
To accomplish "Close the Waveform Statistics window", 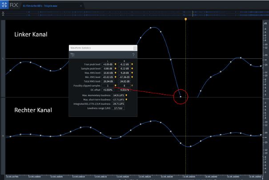I will [x=135, y=47].
